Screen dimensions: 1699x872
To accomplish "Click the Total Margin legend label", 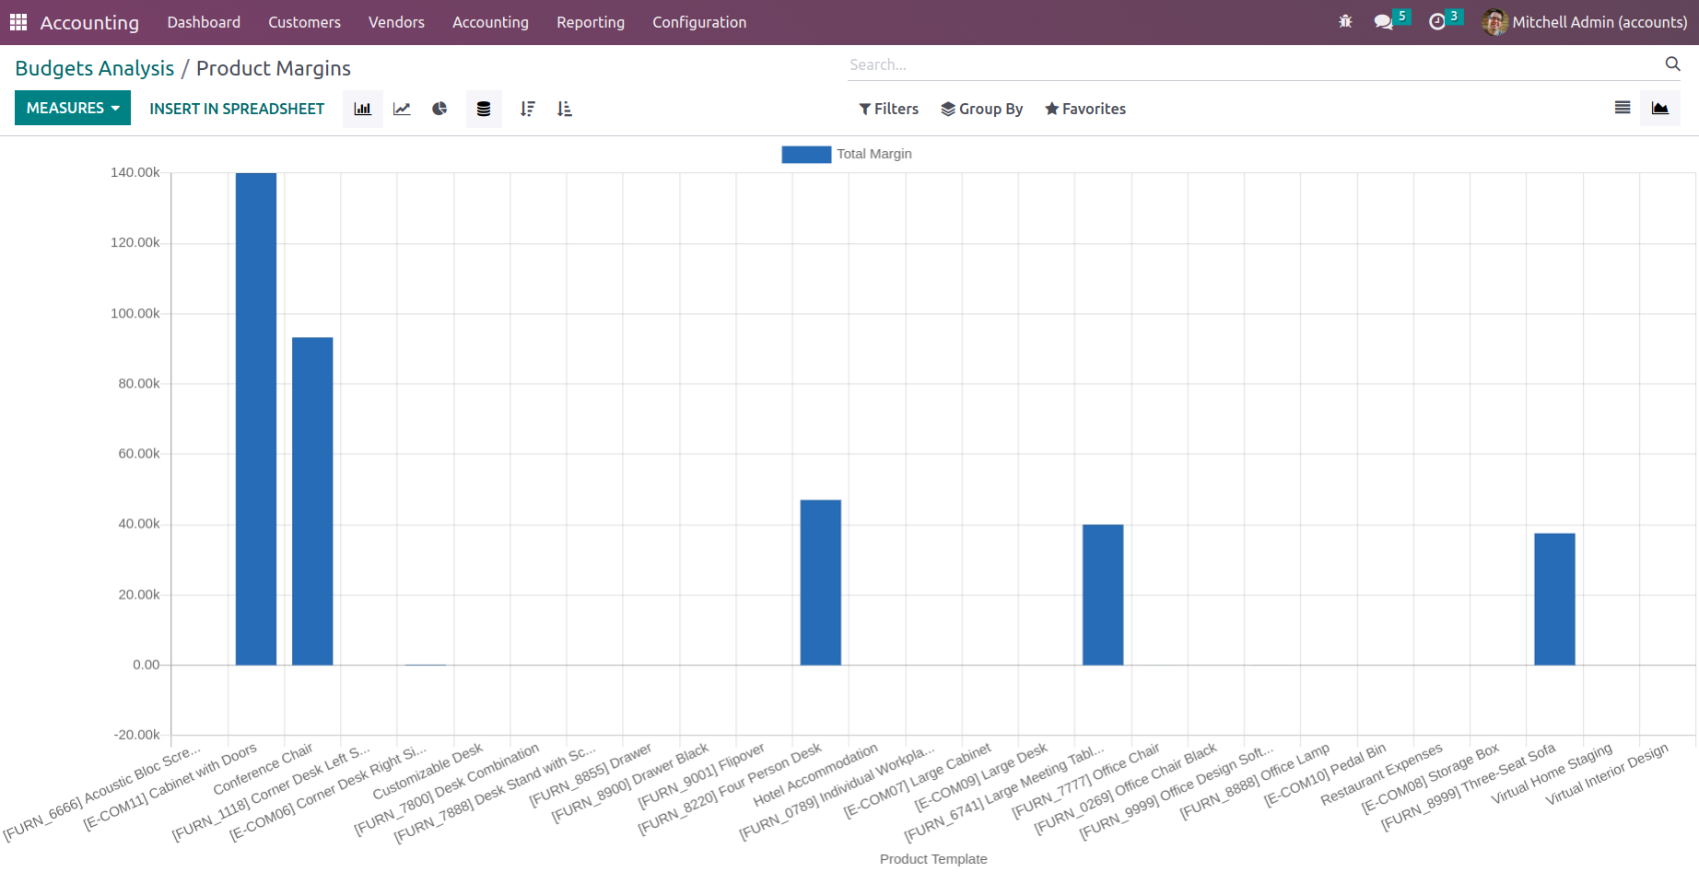I will 874,154.
